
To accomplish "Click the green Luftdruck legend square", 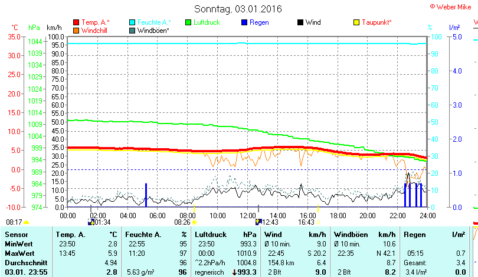I will (188, 22).
